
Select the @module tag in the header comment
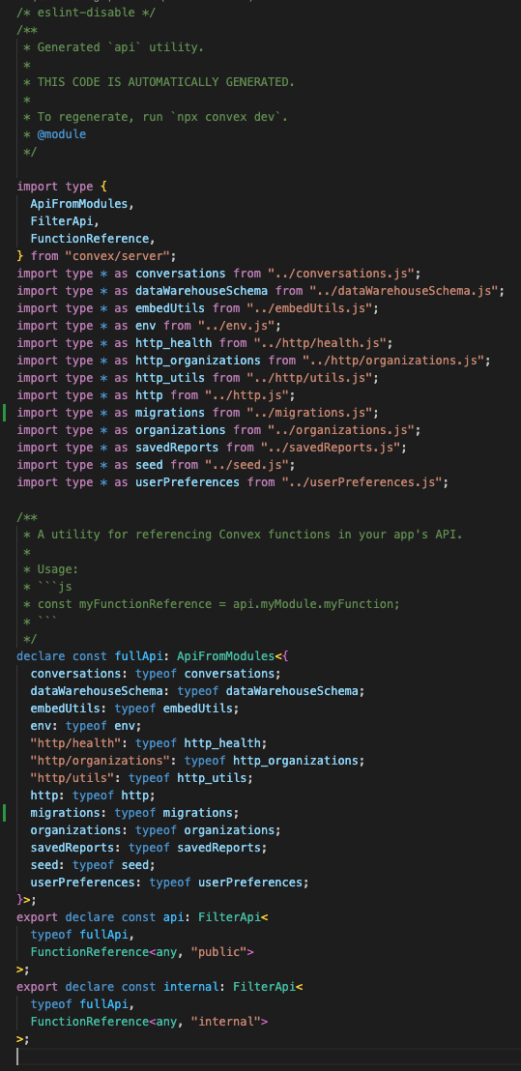click(x=62, y=134)
